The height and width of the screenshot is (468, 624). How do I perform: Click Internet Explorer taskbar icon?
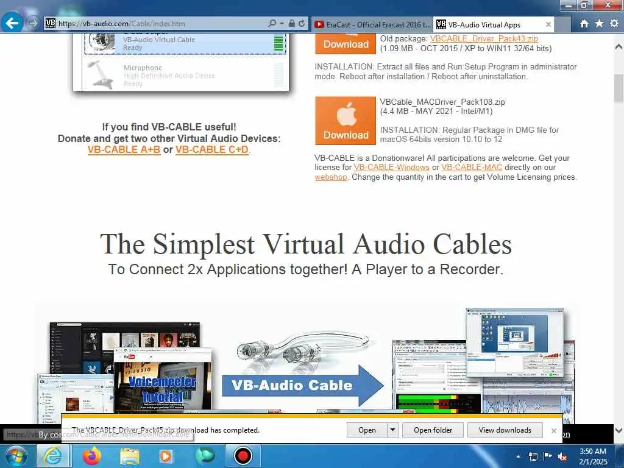(x=53, y=456)
